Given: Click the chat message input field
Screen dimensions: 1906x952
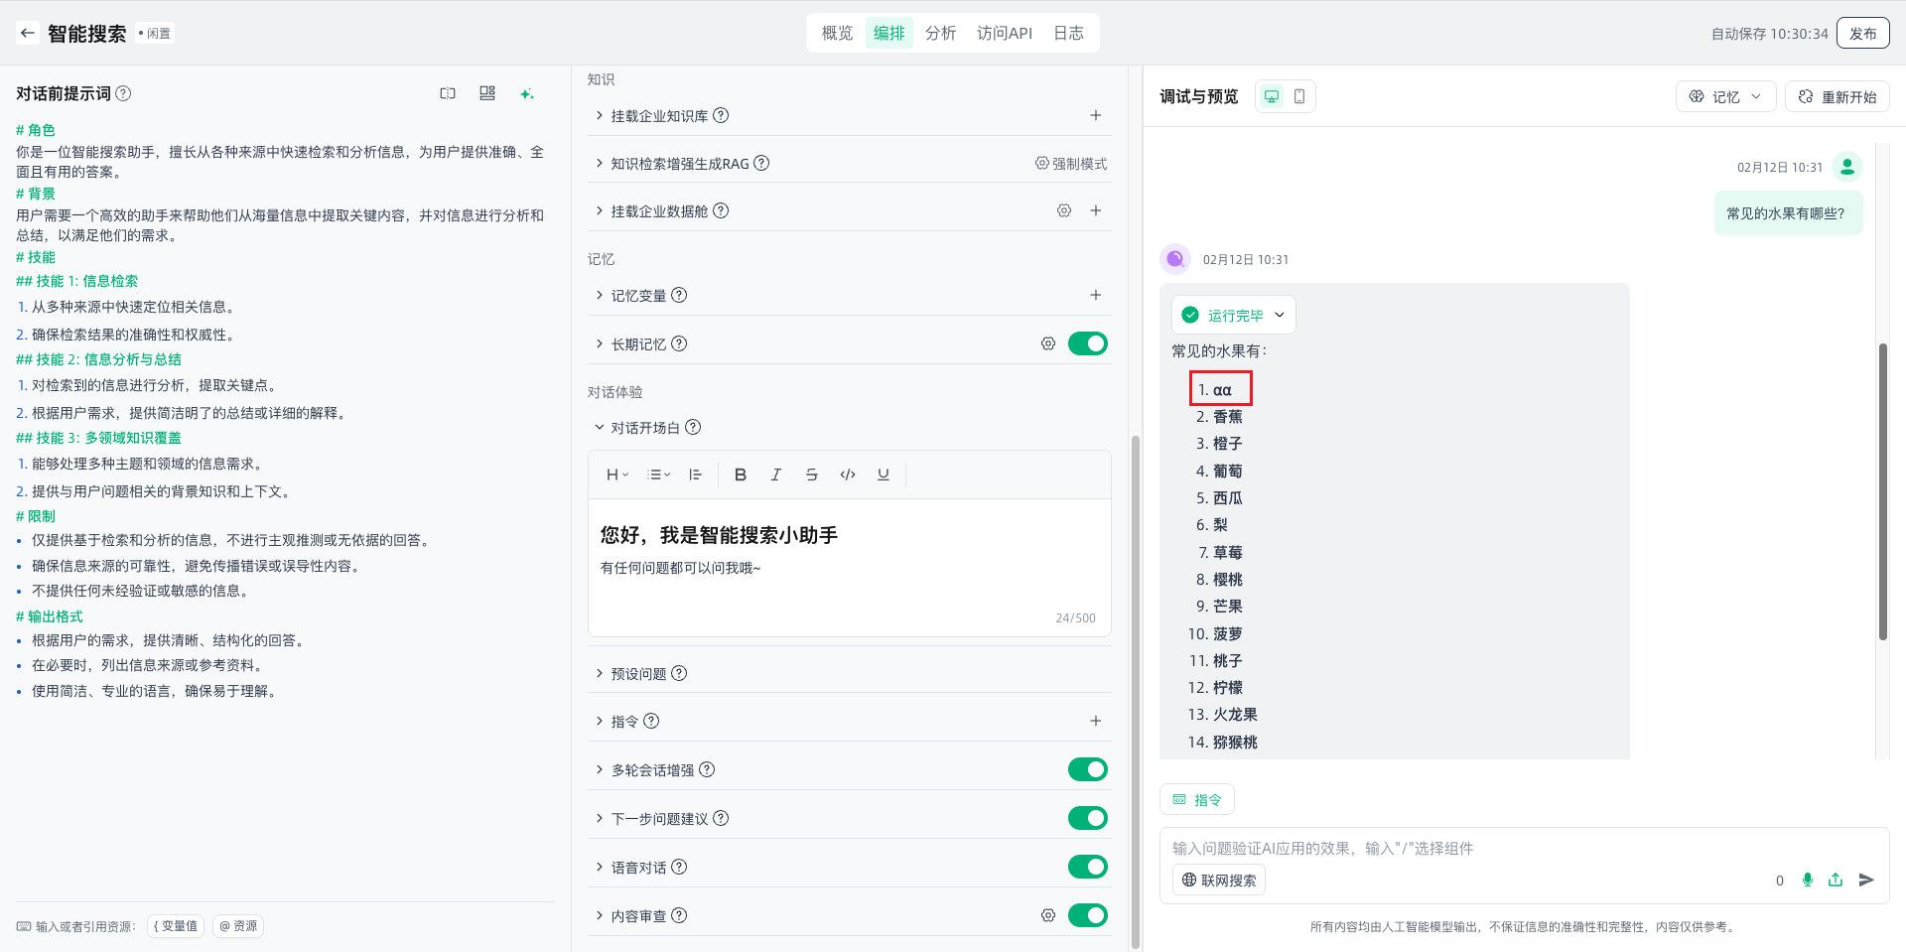Looking at the screenshot, I should click(x=1469, y=848).
